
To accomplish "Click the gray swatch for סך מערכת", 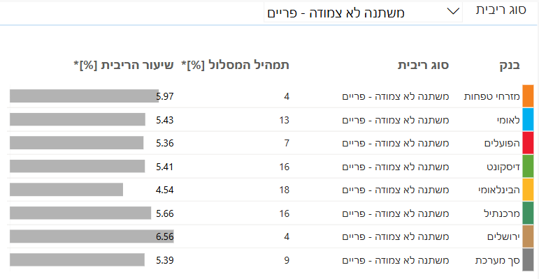I will [528, 260].
